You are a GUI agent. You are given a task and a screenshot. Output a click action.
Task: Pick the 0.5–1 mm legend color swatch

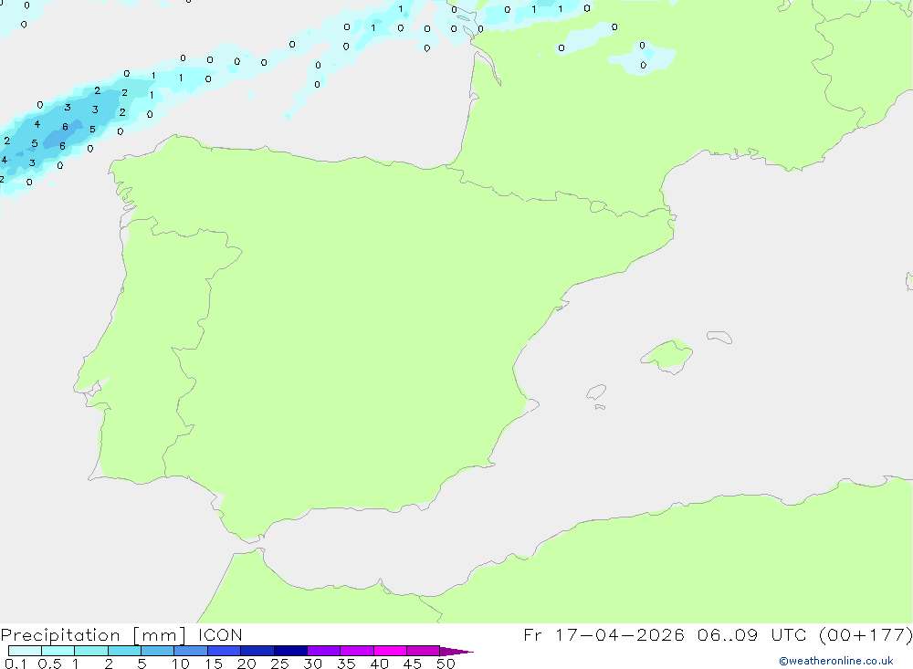point(58,651)
